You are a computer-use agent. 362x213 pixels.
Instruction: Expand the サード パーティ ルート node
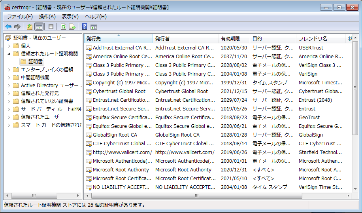(9, 109)
